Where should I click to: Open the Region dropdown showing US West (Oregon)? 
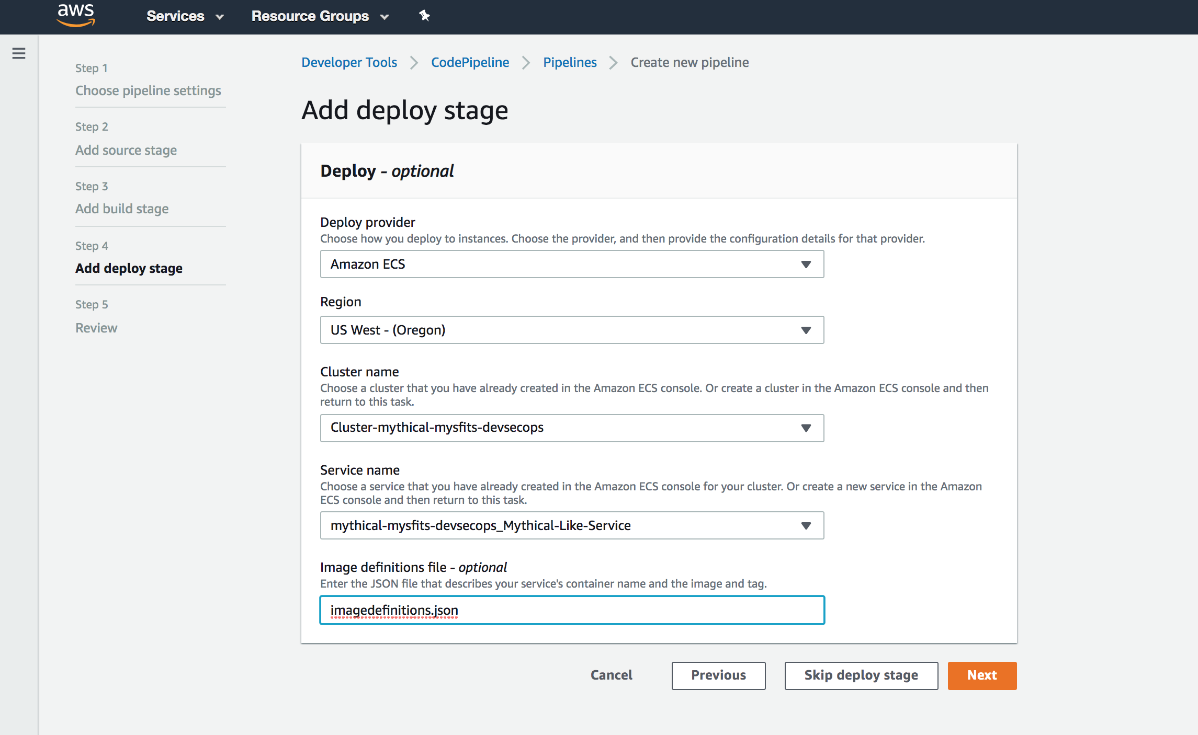[x=572, y=330]
